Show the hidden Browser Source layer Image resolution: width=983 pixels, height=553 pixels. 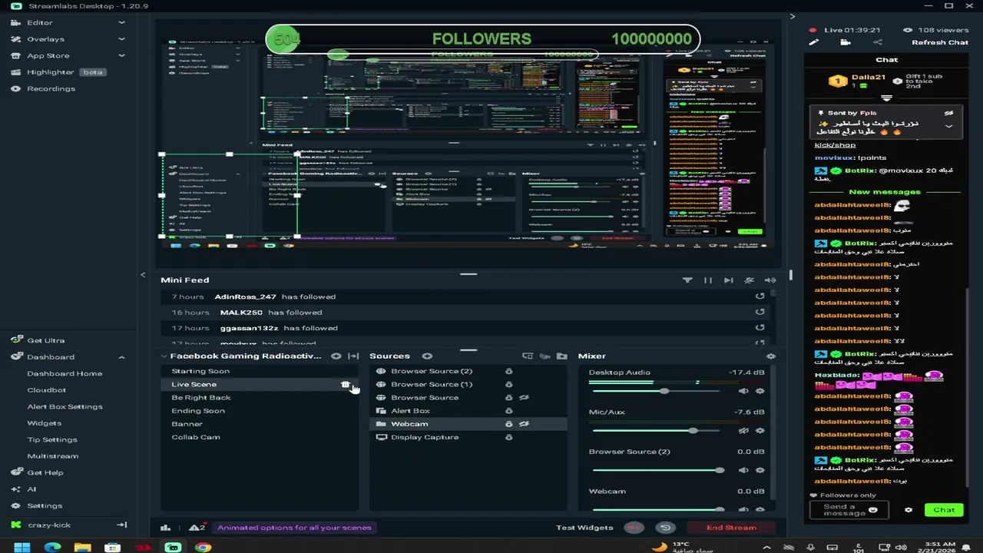pos(524,398)
